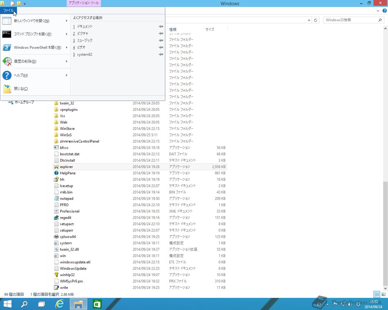Select the splwow64 printer icon
Viewport: 388px width, 310px height.
pyautogui.click(x=56, y=237)
